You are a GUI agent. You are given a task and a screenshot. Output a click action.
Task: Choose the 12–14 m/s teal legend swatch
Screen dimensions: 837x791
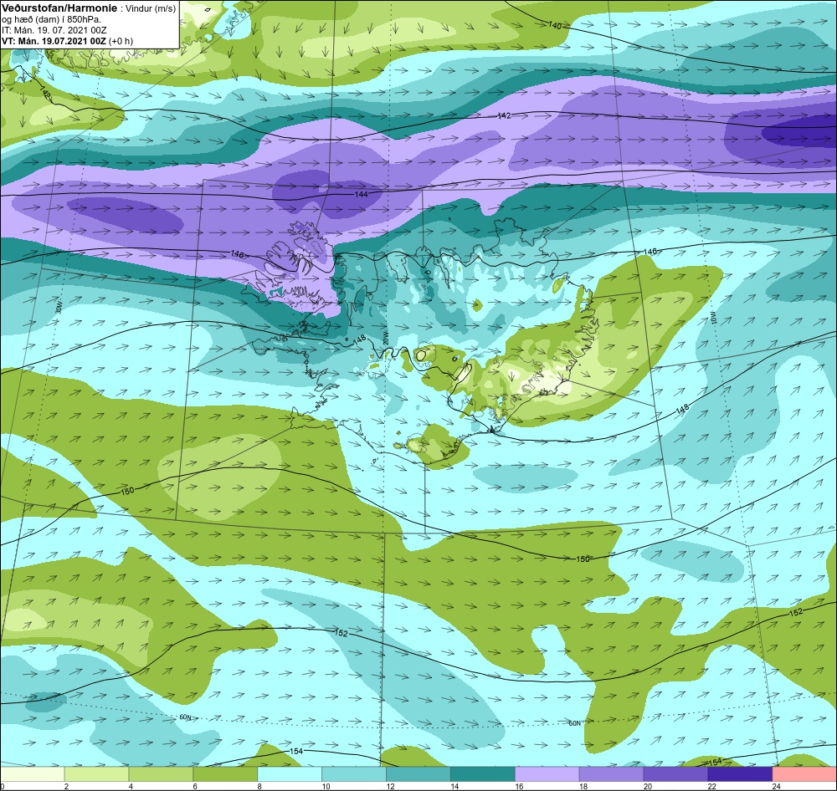418,774
